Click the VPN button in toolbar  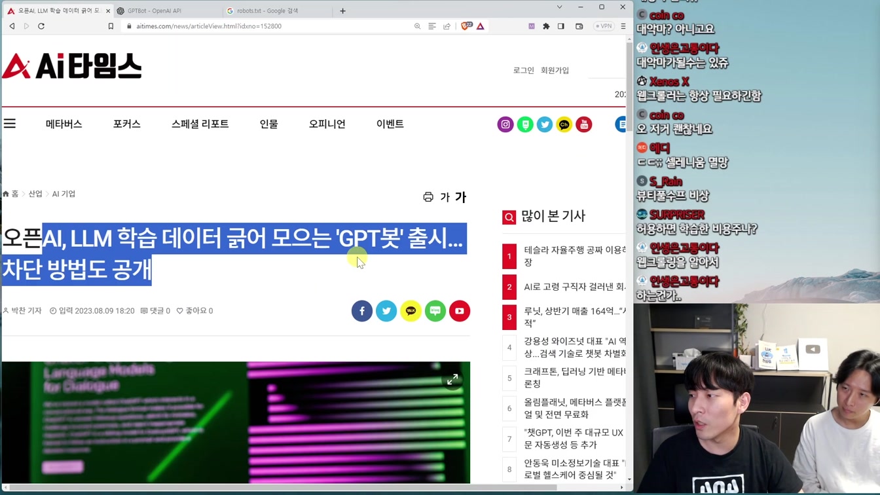[603, 26]
